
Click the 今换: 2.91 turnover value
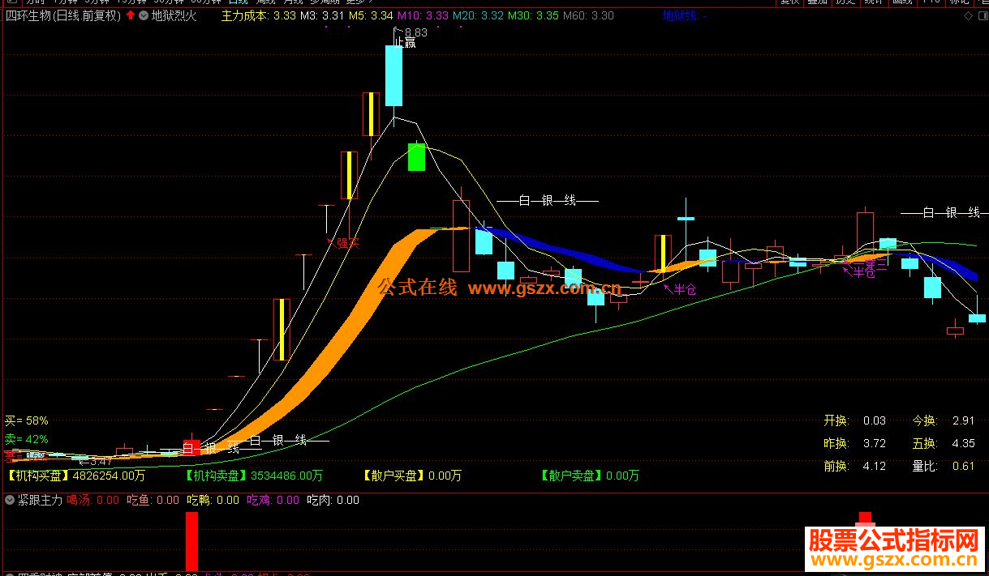944,420
